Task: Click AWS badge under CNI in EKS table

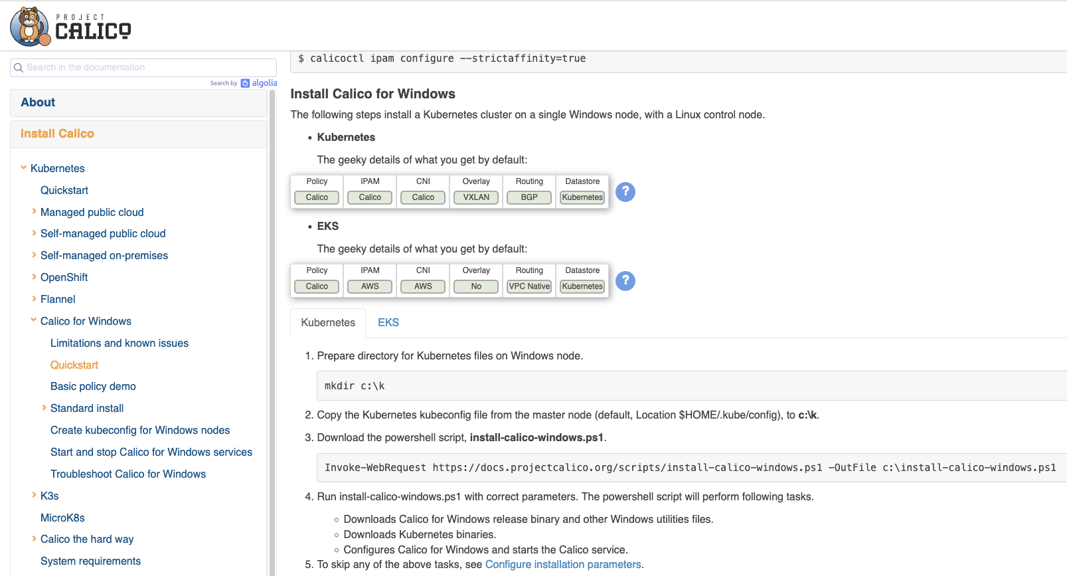Action: point(423,286)
